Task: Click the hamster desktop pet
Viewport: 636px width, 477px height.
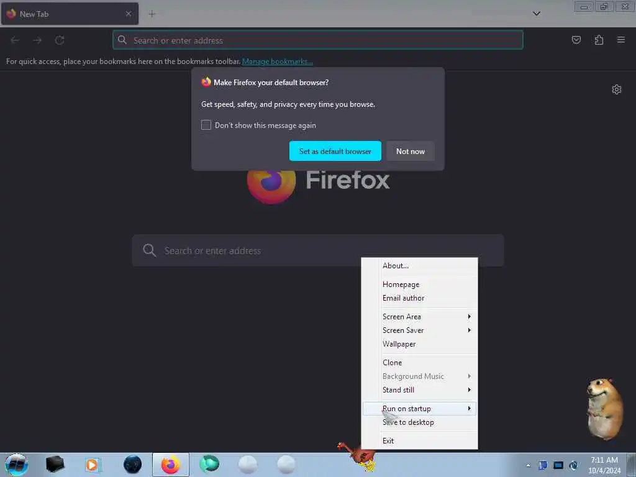Action: pyautogui.click(x=604, y=409)
